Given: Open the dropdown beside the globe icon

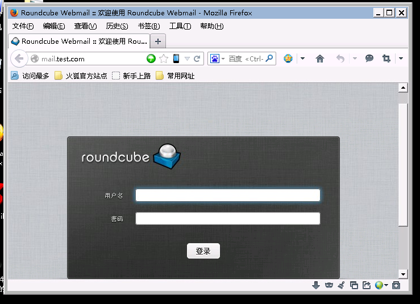Looking at the screenshot, I should (386, 285).
